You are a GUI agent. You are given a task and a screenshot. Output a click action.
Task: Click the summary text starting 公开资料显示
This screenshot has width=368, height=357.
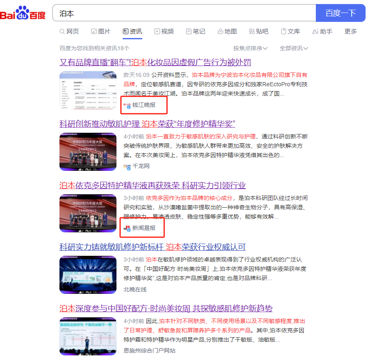pos(216,84)
